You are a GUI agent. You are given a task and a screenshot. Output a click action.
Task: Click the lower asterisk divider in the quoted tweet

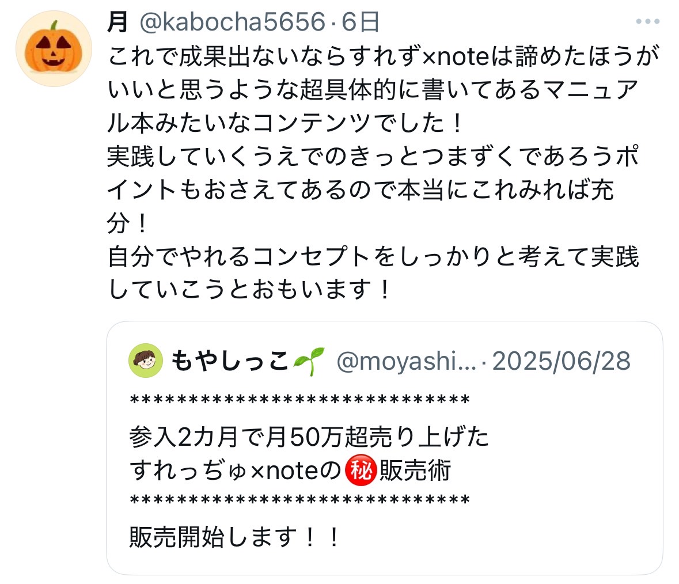pyautogui.click(x=299, y=500)
